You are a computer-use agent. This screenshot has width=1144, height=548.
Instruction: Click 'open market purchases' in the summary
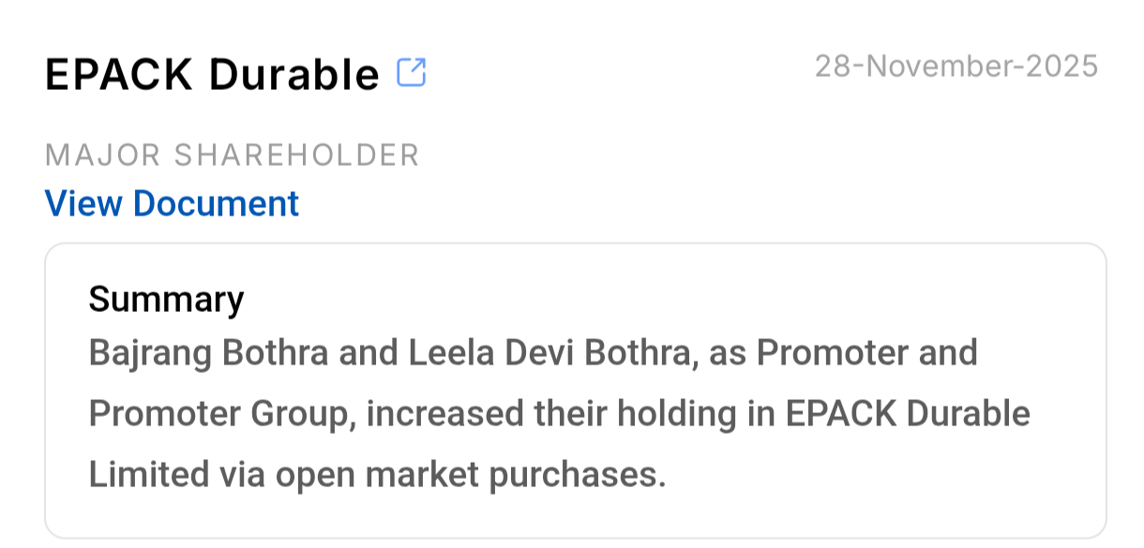pyautogui.click(x=470, y=474)
